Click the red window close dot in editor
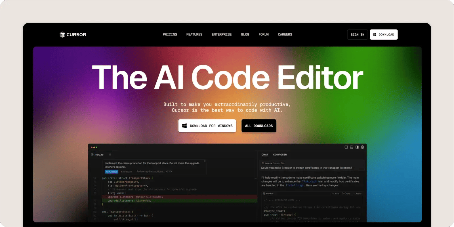454x227 pixels. pyautogui.click(x=92, y=147)
